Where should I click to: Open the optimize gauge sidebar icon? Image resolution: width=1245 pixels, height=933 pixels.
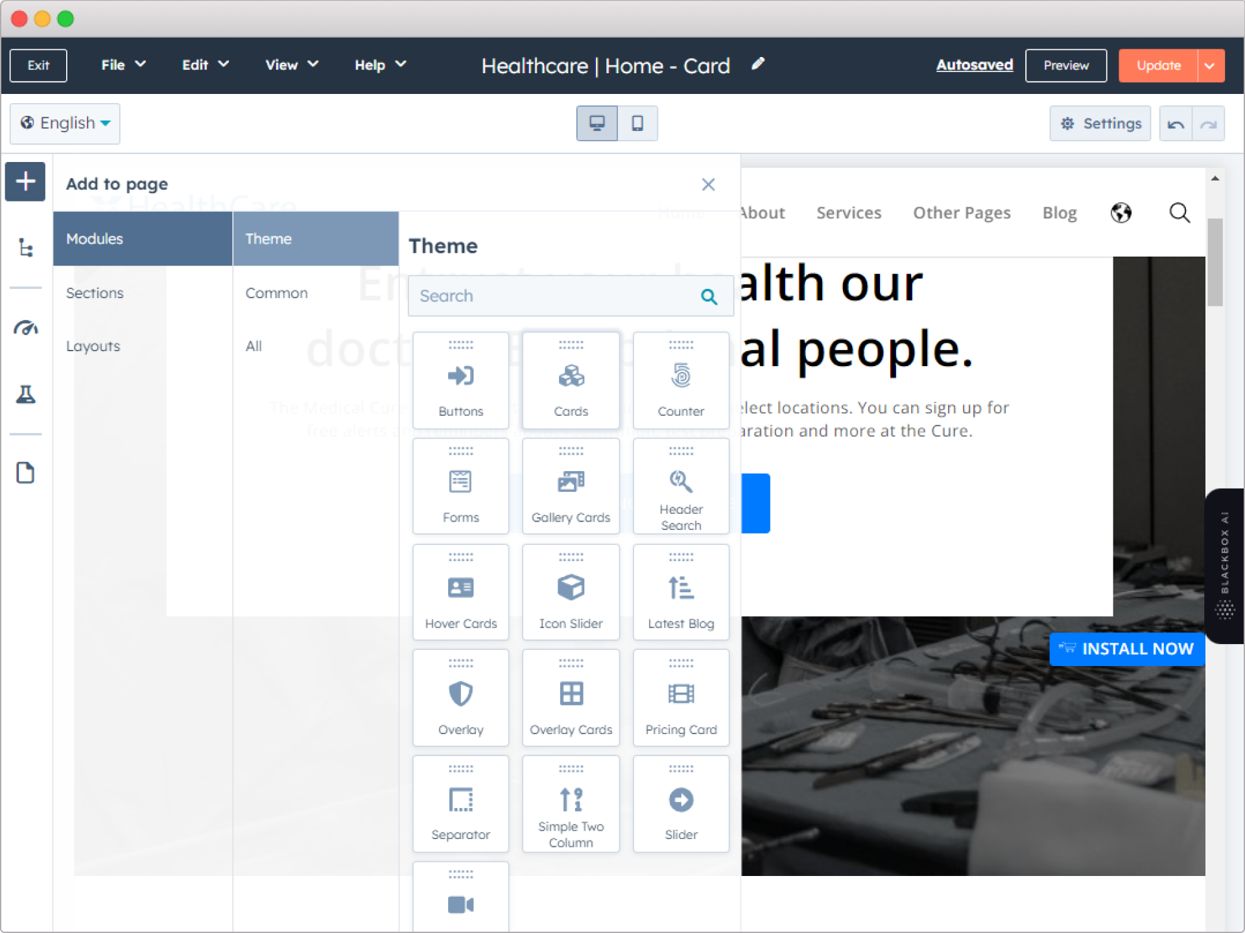(25, 328)
